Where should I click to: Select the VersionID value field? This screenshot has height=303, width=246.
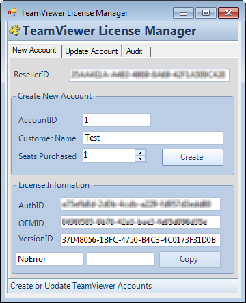[x=140, y=240]
